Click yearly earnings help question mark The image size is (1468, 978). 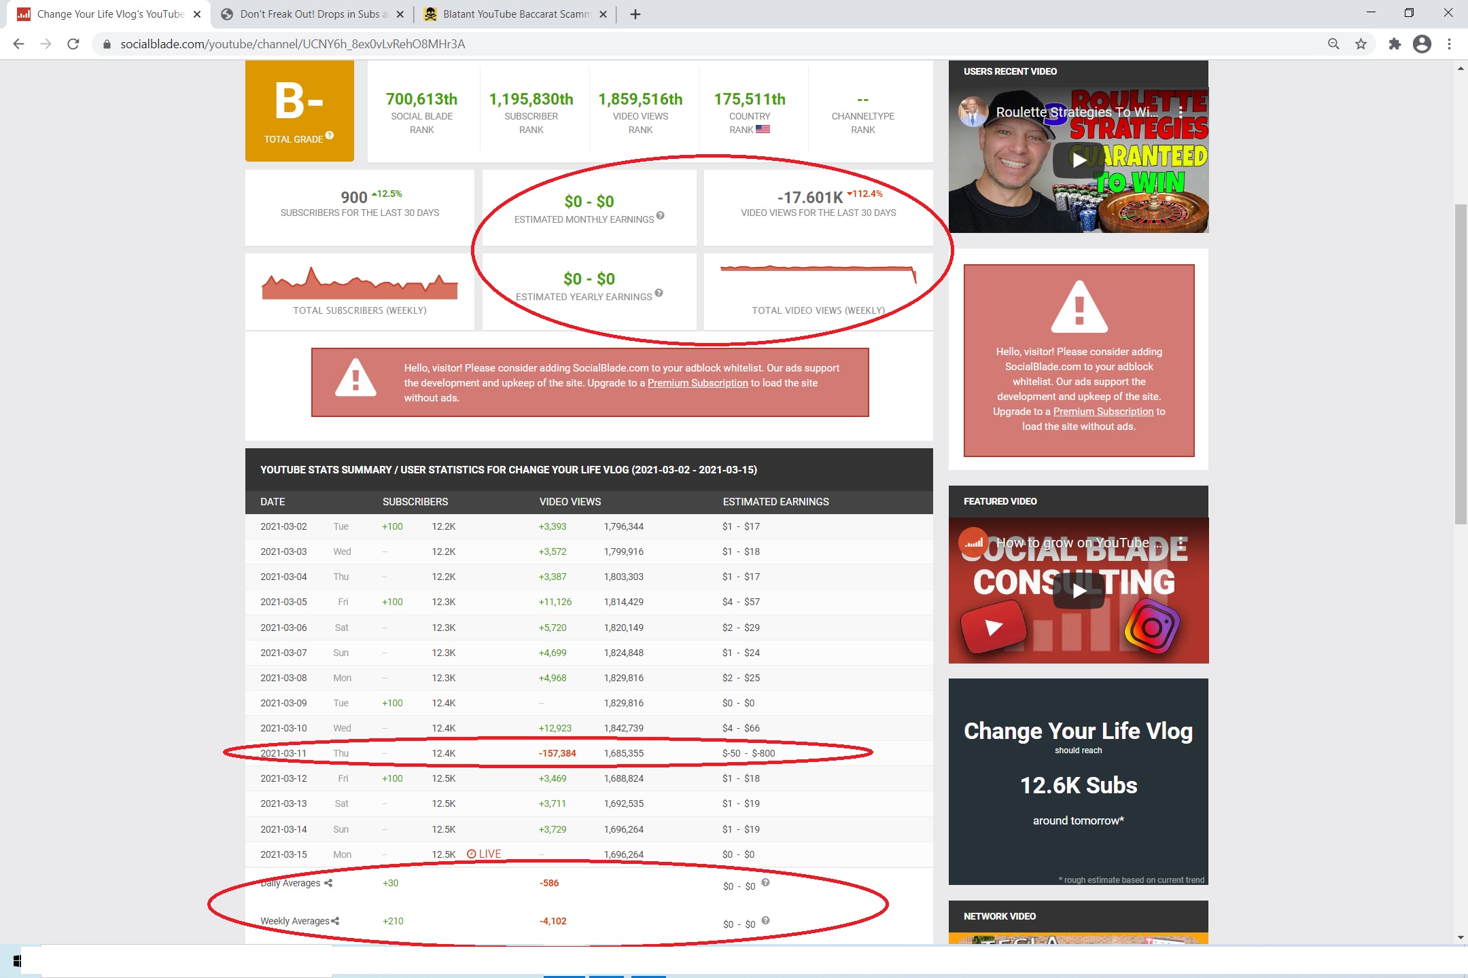pos(659,293)
